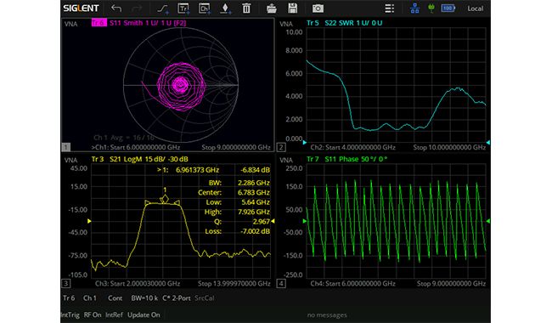The image size is (552, 323).
Task: Click the network LAN status icon
Action: click(414, 8)
